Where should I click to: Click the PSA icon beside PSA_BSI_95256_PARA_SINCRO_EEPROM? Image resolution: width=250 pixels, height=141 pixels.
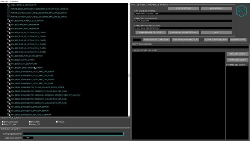9,56
